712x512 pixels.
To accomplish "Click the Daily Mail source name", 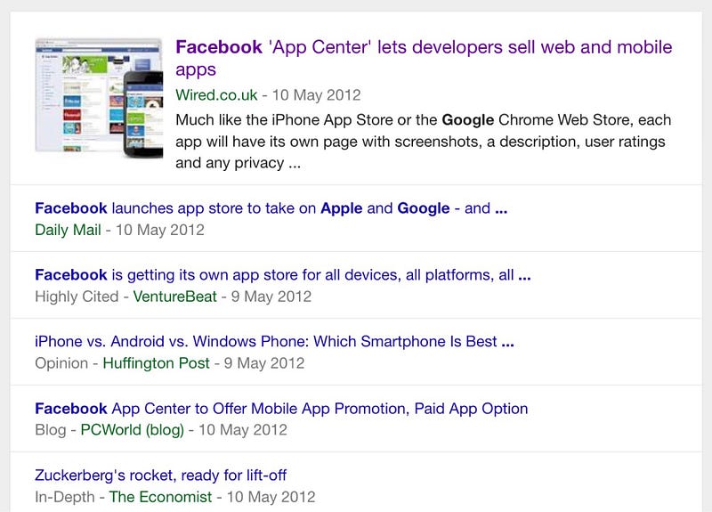I will coord(69,230).
